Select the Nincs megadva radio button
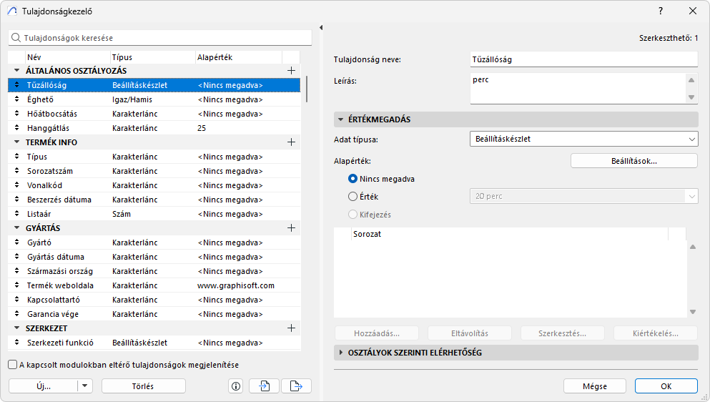This screenshot has width=710, height=402. coord(352,179)
